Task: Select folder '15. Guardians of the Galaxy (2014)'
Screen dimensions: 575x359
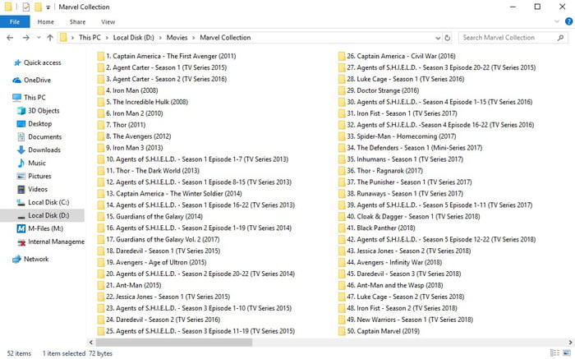Action: pos(150,217)
